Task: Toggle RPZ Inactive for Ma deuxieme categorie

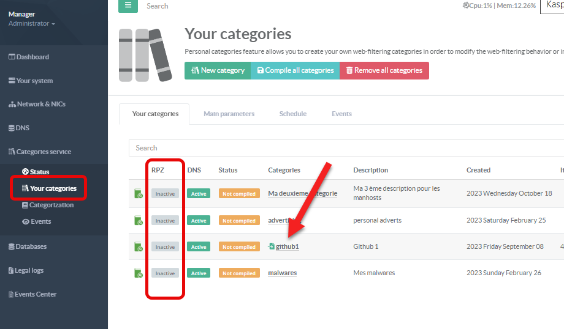Action: click(x=165, y=194)
